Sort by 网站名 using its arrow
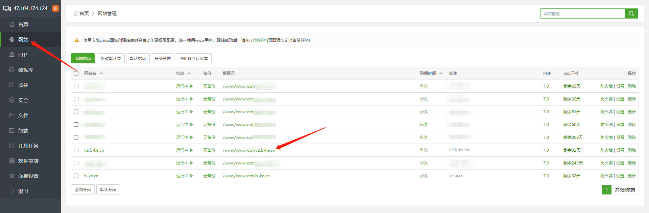The image size is (649, 213). (101, 73)
